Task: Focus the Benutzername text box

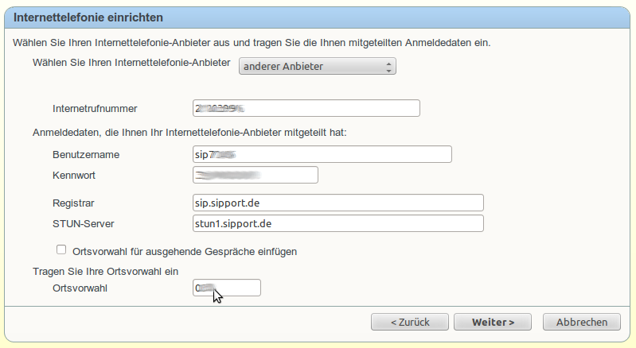Action: [x=322, y=154]
